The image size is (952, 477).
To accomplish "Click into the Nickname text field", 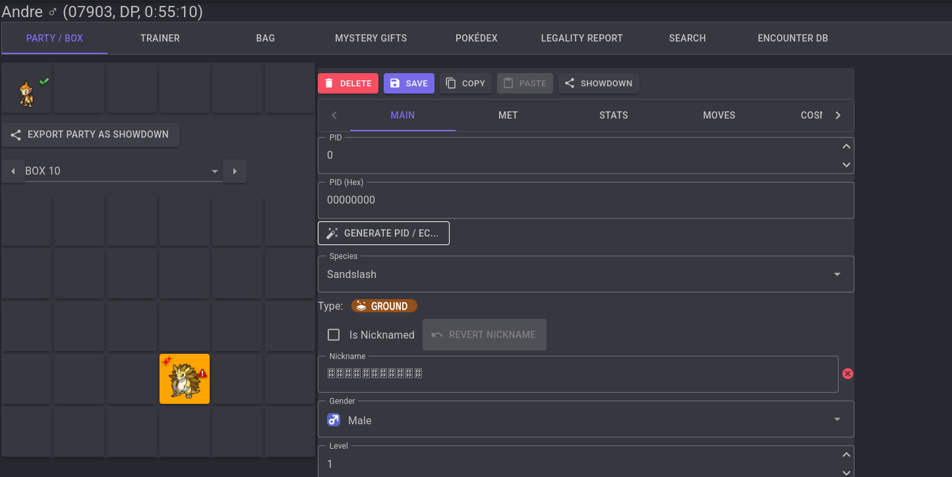I will 578,374.
